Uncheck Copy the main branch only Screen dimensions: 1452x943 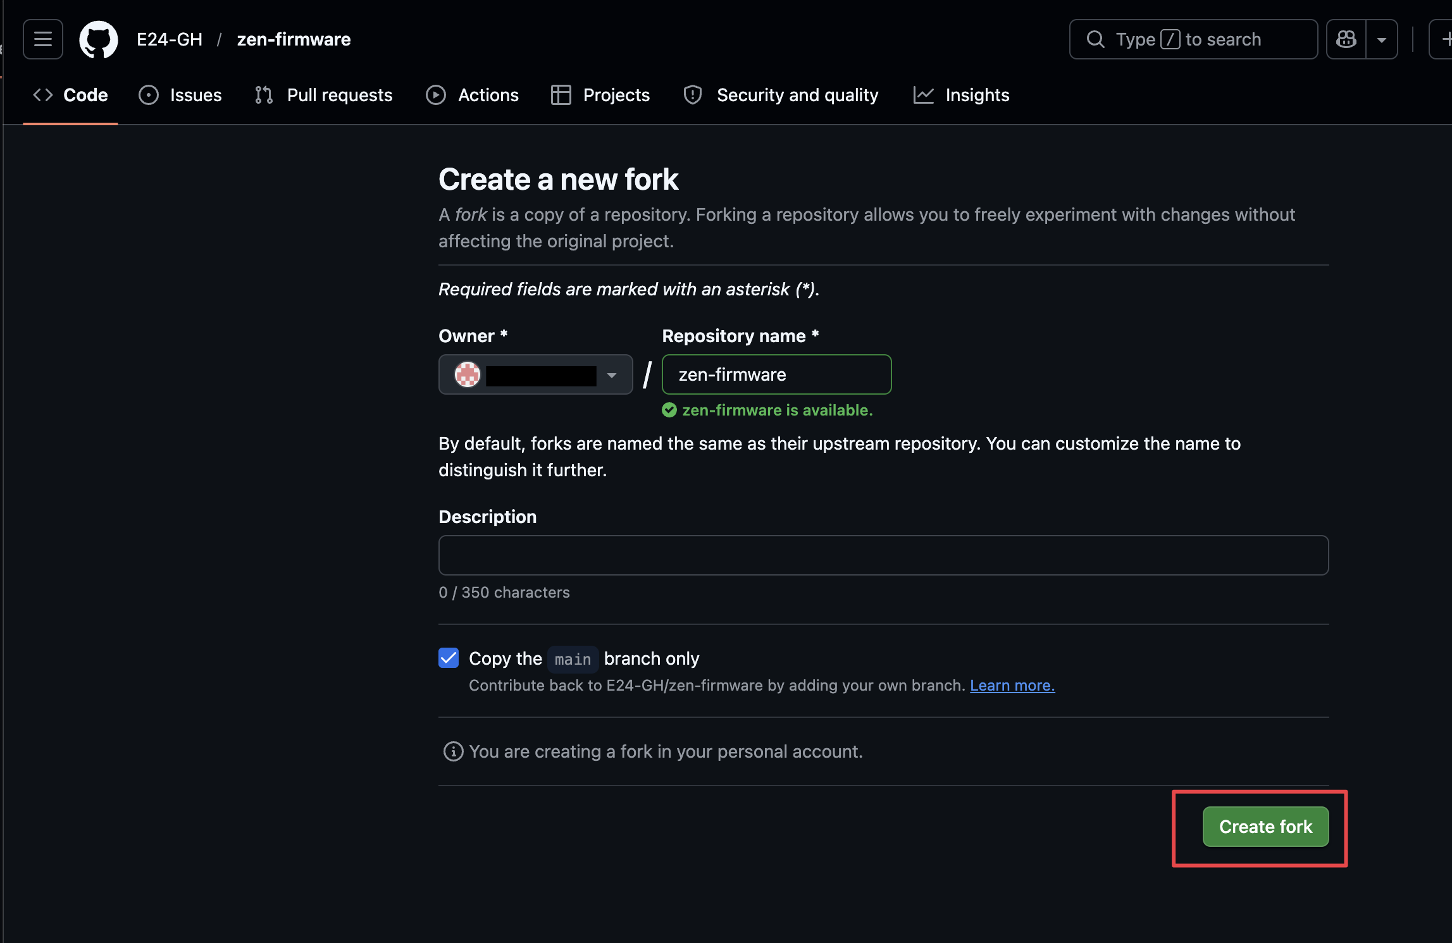(449, 658)
